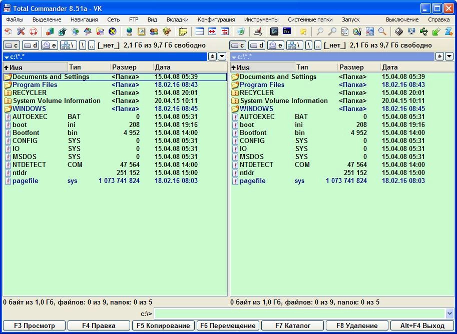Click the F3 Просмотр button
The width and height of the screenshot is (457, 334).
point(34,325)
